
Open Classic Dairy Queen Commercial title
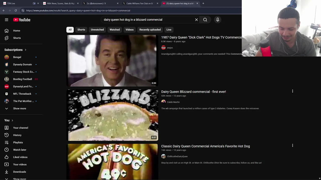pos(205,146)
